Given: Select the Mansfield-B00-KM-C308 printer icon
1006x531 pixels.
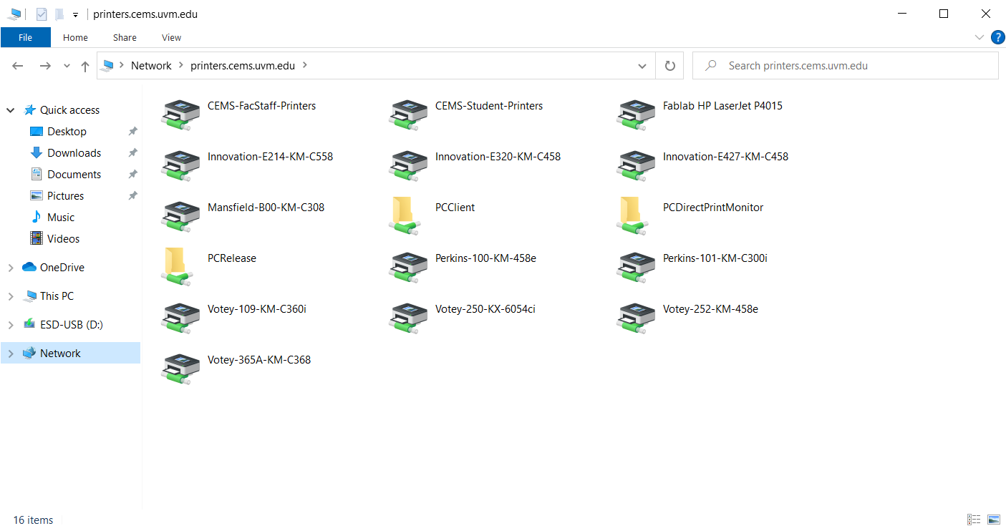Looking at the screenshot, I should (x=180, y=216).
